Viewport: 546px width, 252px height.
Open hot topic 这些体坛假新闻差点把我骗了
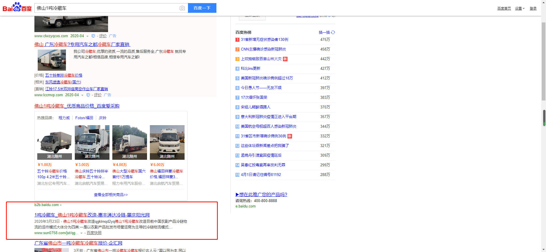click(265, 146)
